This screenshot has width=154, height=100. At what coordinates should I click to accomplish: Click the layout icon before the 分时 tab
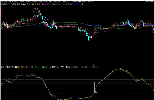[2, 2]
